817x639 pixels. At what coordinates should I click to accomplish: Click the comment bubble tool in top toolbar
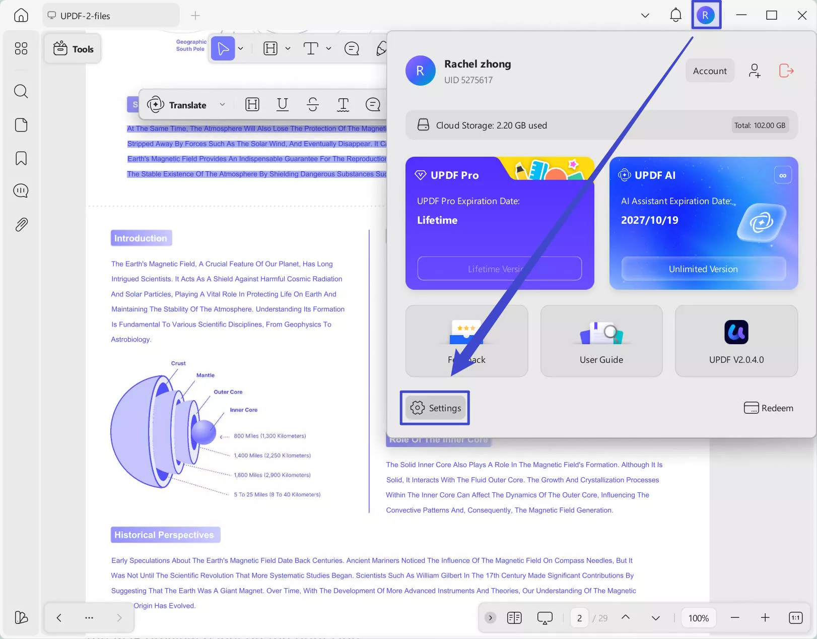(x=352, y=48)
